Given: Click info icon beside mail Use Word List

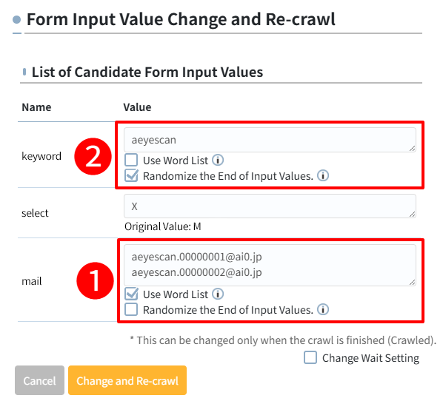Looking at the screenshot, I should point(218,294).
